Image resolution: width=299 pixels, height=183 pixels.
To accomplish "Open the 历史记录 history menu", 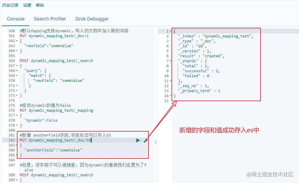I will pos(10,5).
